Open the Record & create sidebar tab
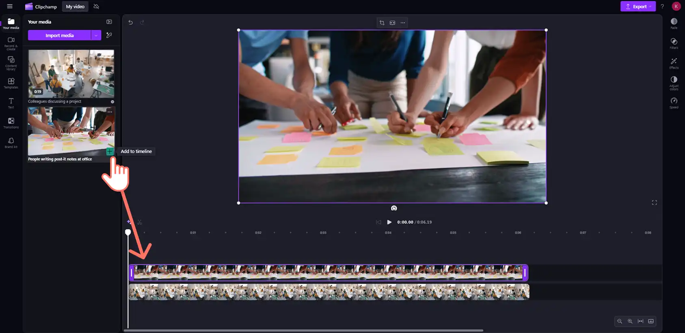685x333 pixels. 11,43
